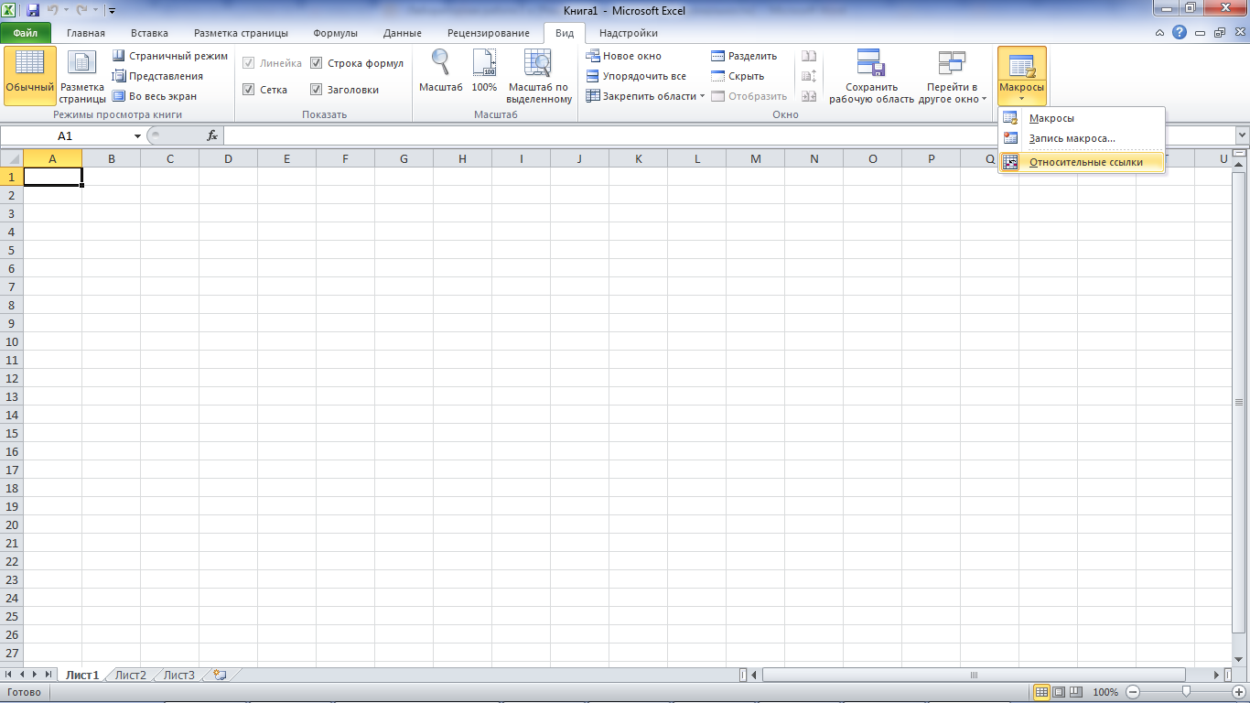The width and height of the screenshot is (1250, 703).
Task: Click Сохранить рабочую область
Action: coord(871,76)
